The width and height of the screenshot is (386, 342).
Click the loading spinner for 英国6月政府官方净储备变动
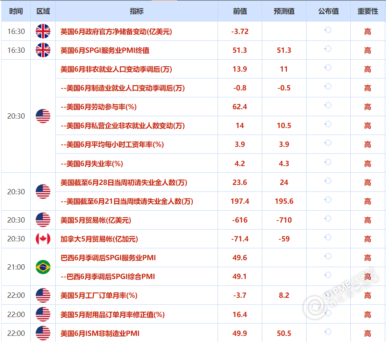tap(328, 30)
